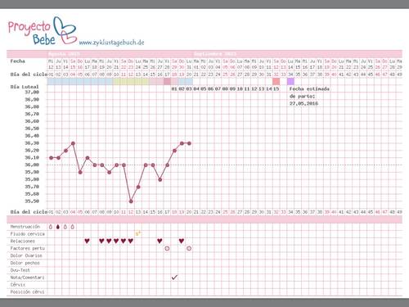The width and height of the screenshot is (409, 307).
Task: Select the Menstruación row label
Action: pos(25,227)
